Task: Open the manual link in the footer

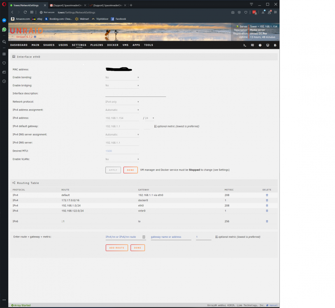Action: click(x=273, y=305)
